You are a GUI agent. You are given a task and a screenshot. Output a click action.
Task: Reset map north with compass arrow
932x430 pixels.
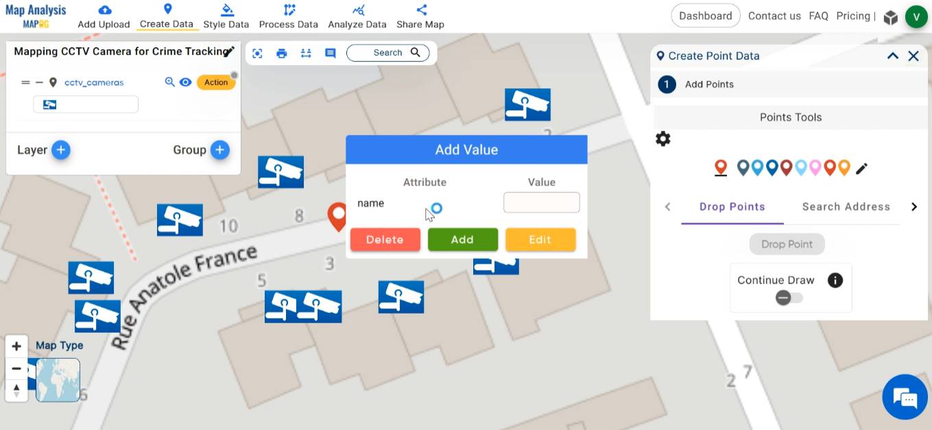coord(16,390)
